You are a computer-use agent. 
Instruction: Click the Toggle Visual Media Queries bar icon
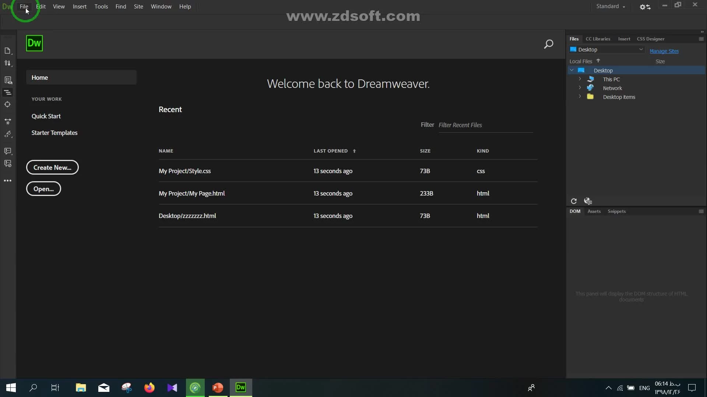tap(8, 92)
